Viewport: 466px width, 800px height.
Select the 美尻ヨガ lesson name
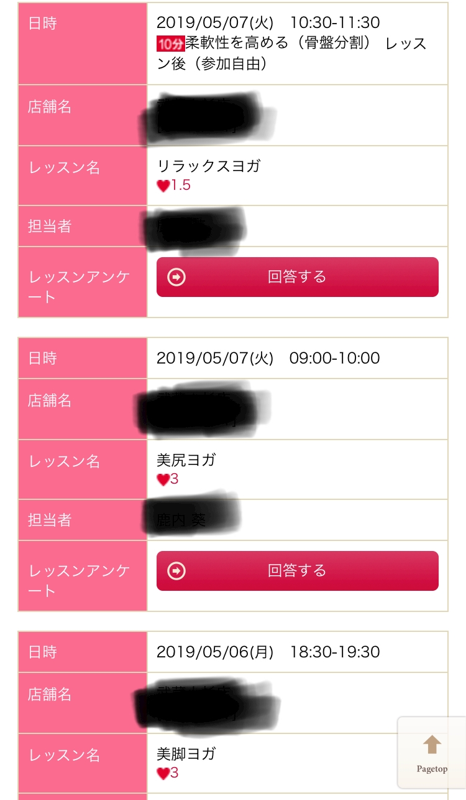click(x=186, y=460)
